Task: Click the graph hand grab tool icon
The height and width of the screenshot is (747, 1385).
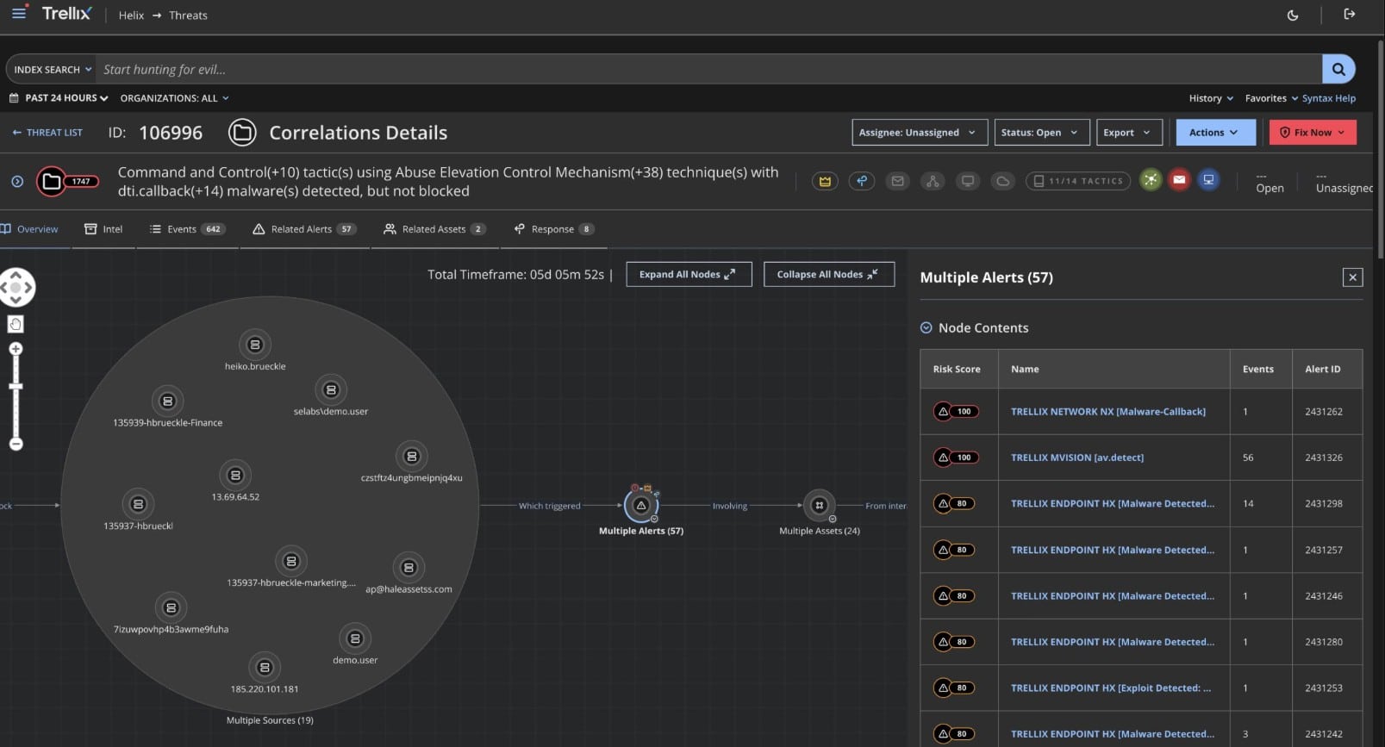Action: point(16,324)
